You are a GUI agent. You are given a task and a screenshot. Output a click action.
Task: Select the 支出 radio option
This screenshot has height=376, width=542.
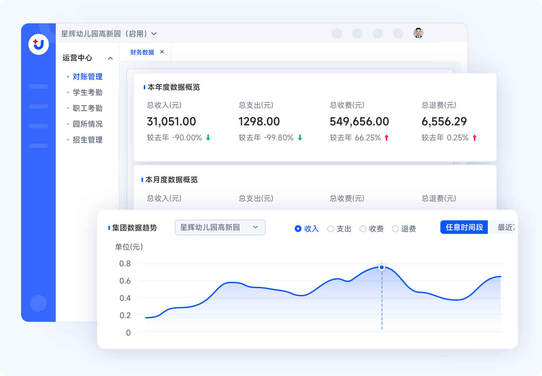[339, 229]
